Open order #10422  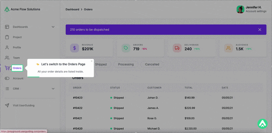click(x=78, y=108)
